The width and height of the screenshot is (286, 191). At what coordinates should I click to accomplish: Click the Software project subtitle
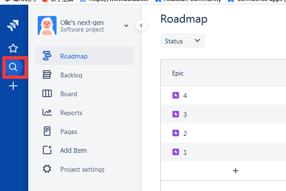coord(82,30)
